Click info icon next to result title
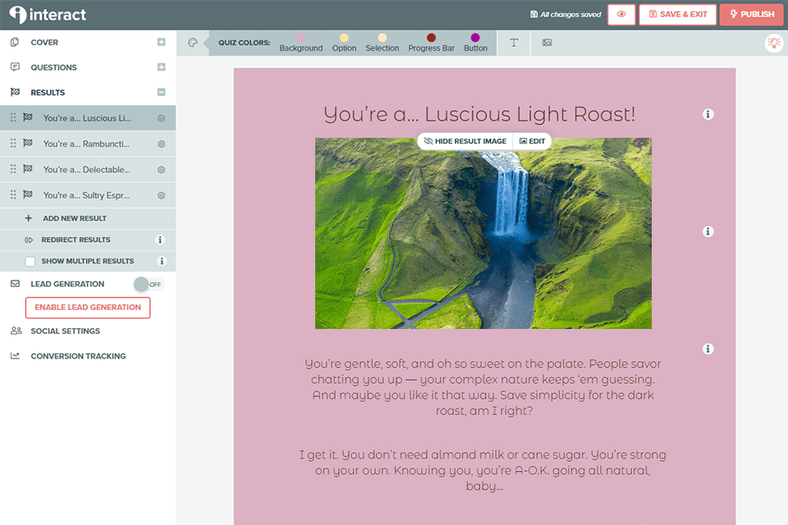Screen dimensions: 788x525 point(708,114)
